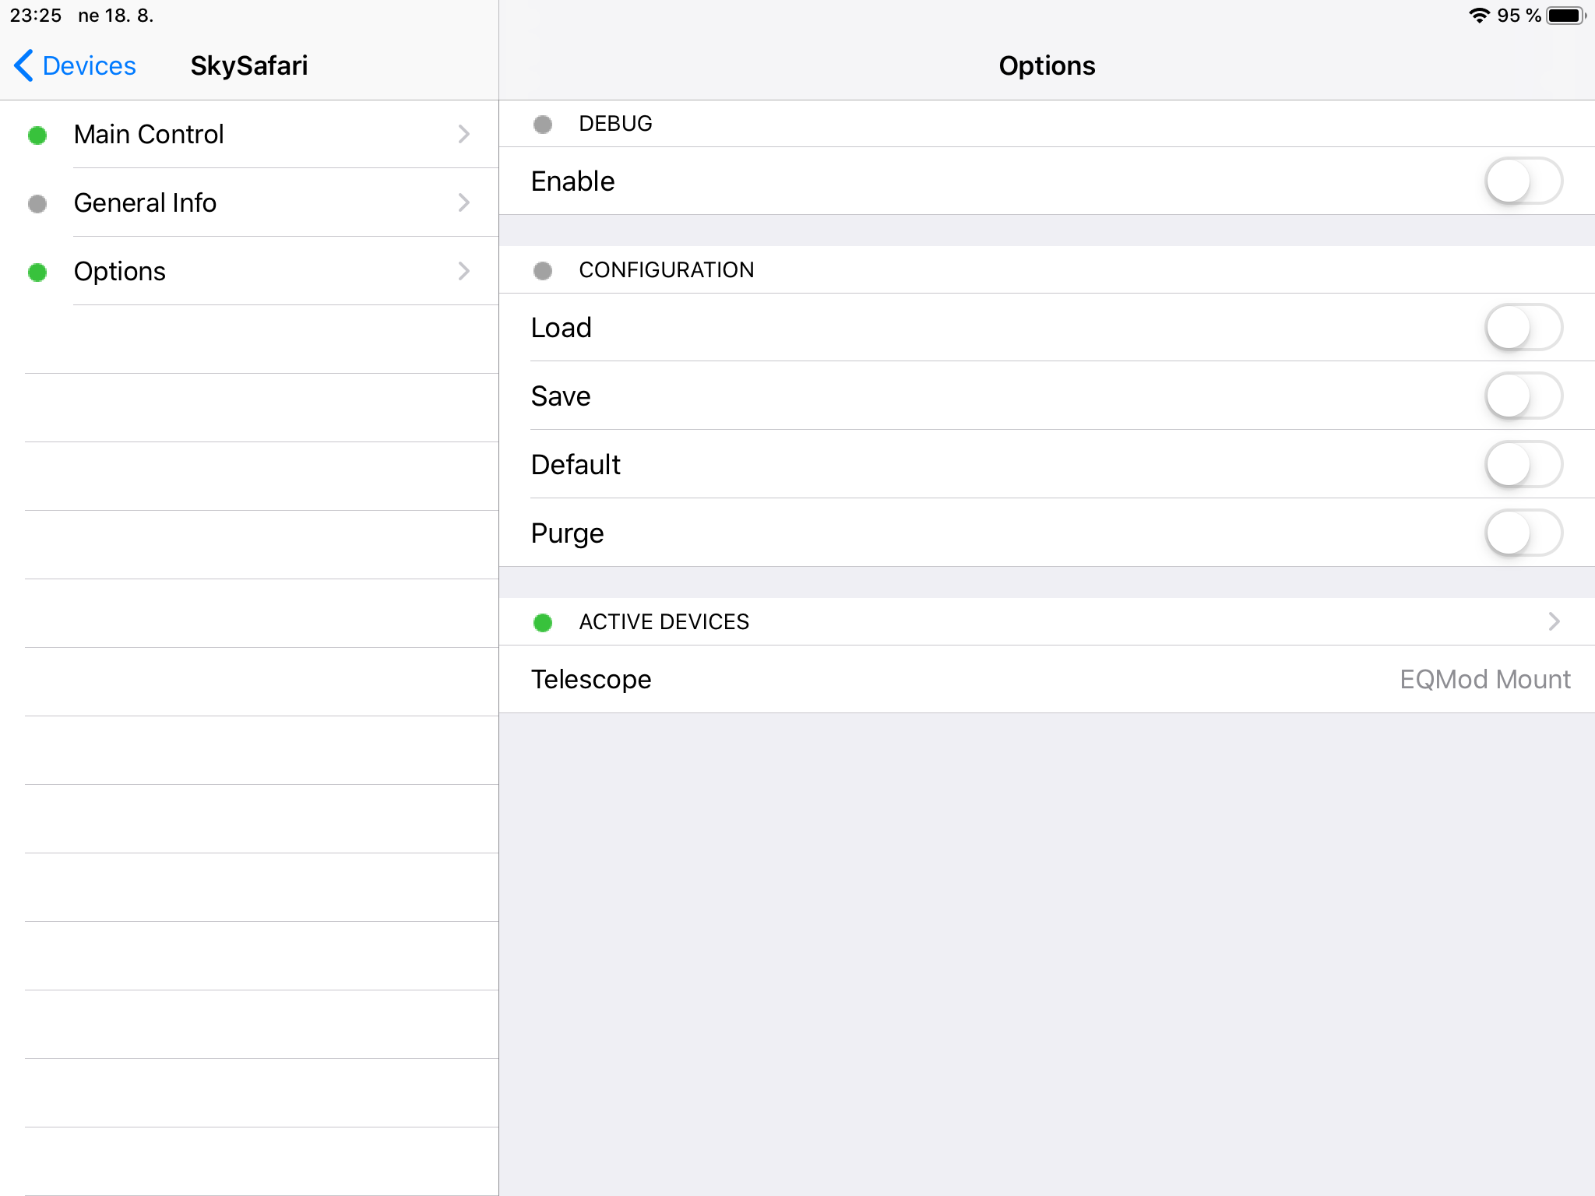The height and width of the screenshot is (1196, 1595).
Task: Click the Wi-Fi status icon
Action: click(x=1479, y=16)
